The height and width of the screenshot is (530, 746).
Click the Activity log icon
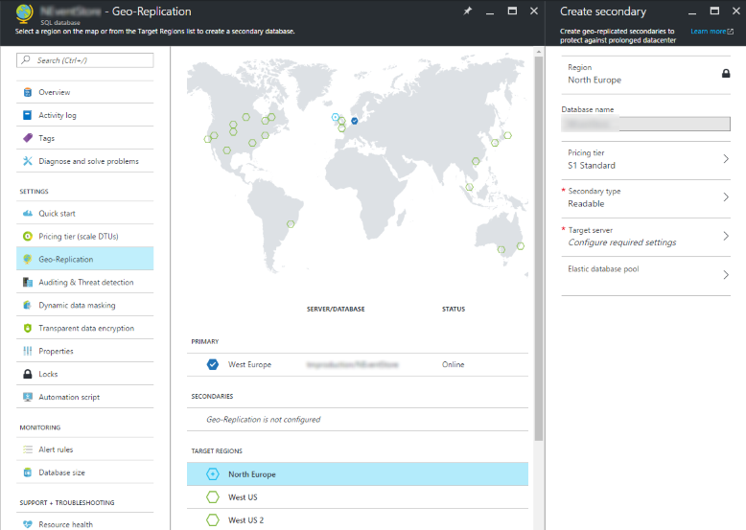pos(28,115)
